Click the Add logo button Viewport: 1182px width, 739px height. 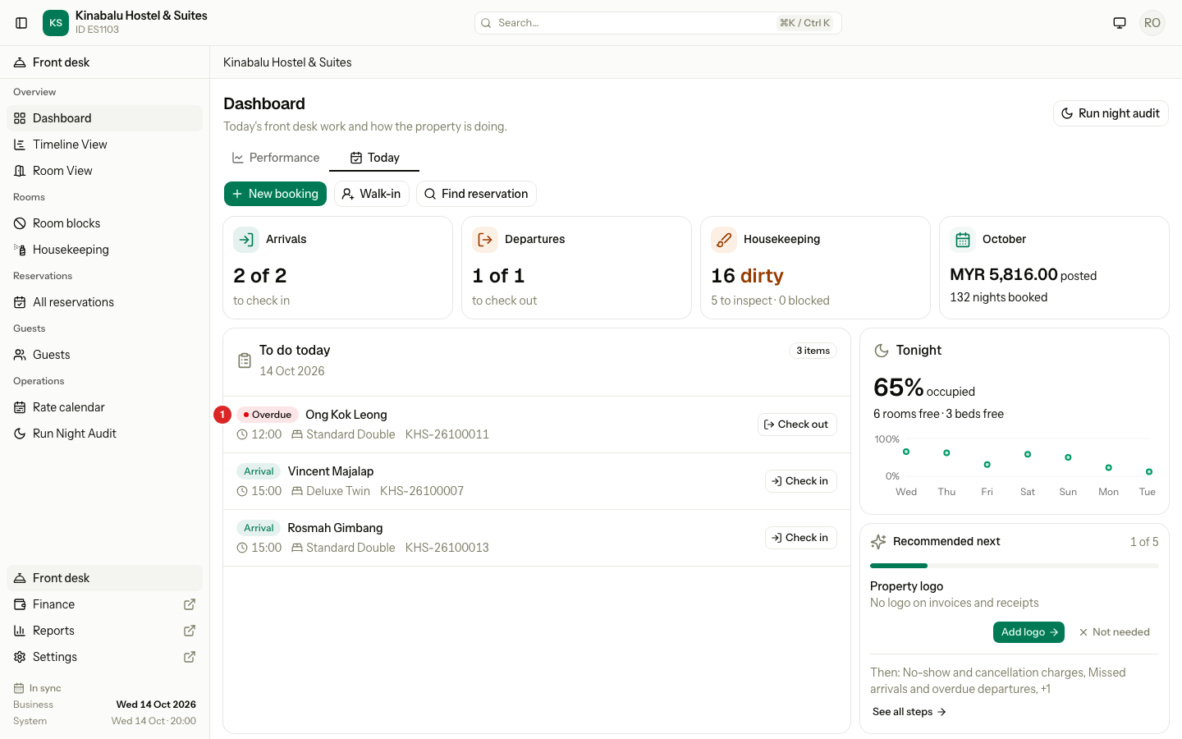(x=1029, y=632)
